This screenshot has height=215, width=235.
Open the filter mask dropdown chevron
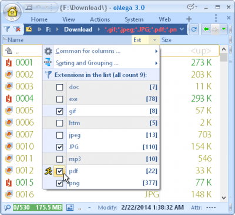[x=182, y=29]
